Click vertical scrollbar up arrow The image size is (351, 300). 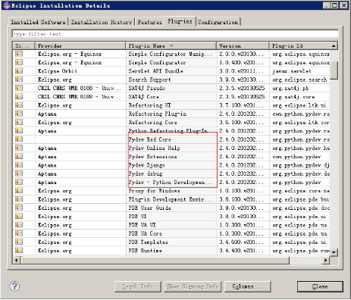[x=334, y=46]
